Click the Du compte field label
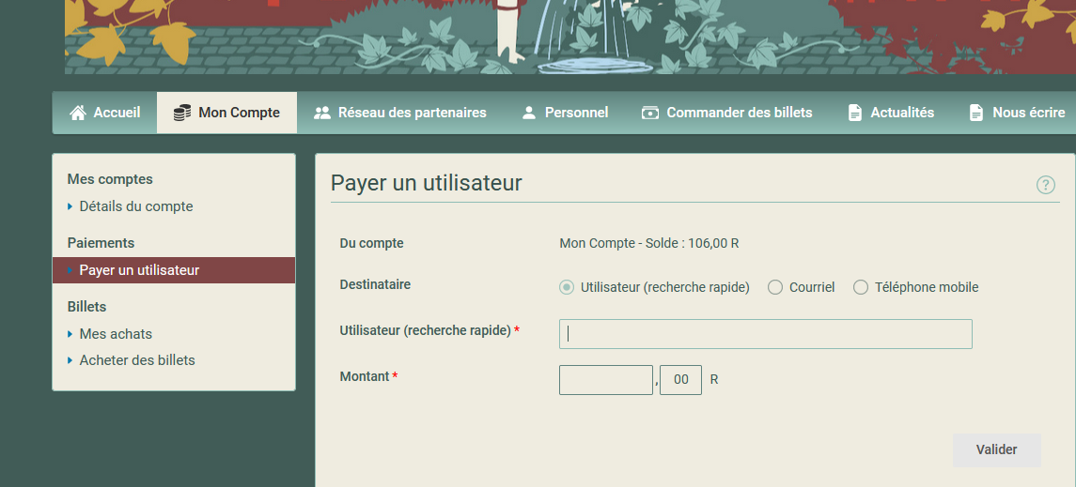The height and width of the screenshot is (487, 1076). 371,243
